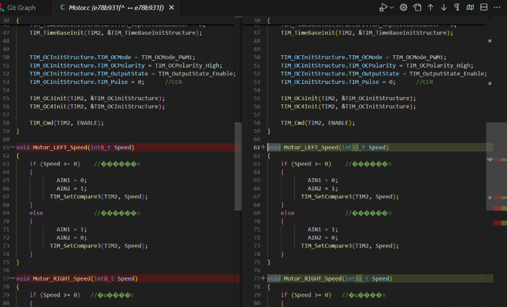This screenshot has width=507, height=307.
Task: Click 'AIN2 = 1;' on right line 66
Action: 323,188
